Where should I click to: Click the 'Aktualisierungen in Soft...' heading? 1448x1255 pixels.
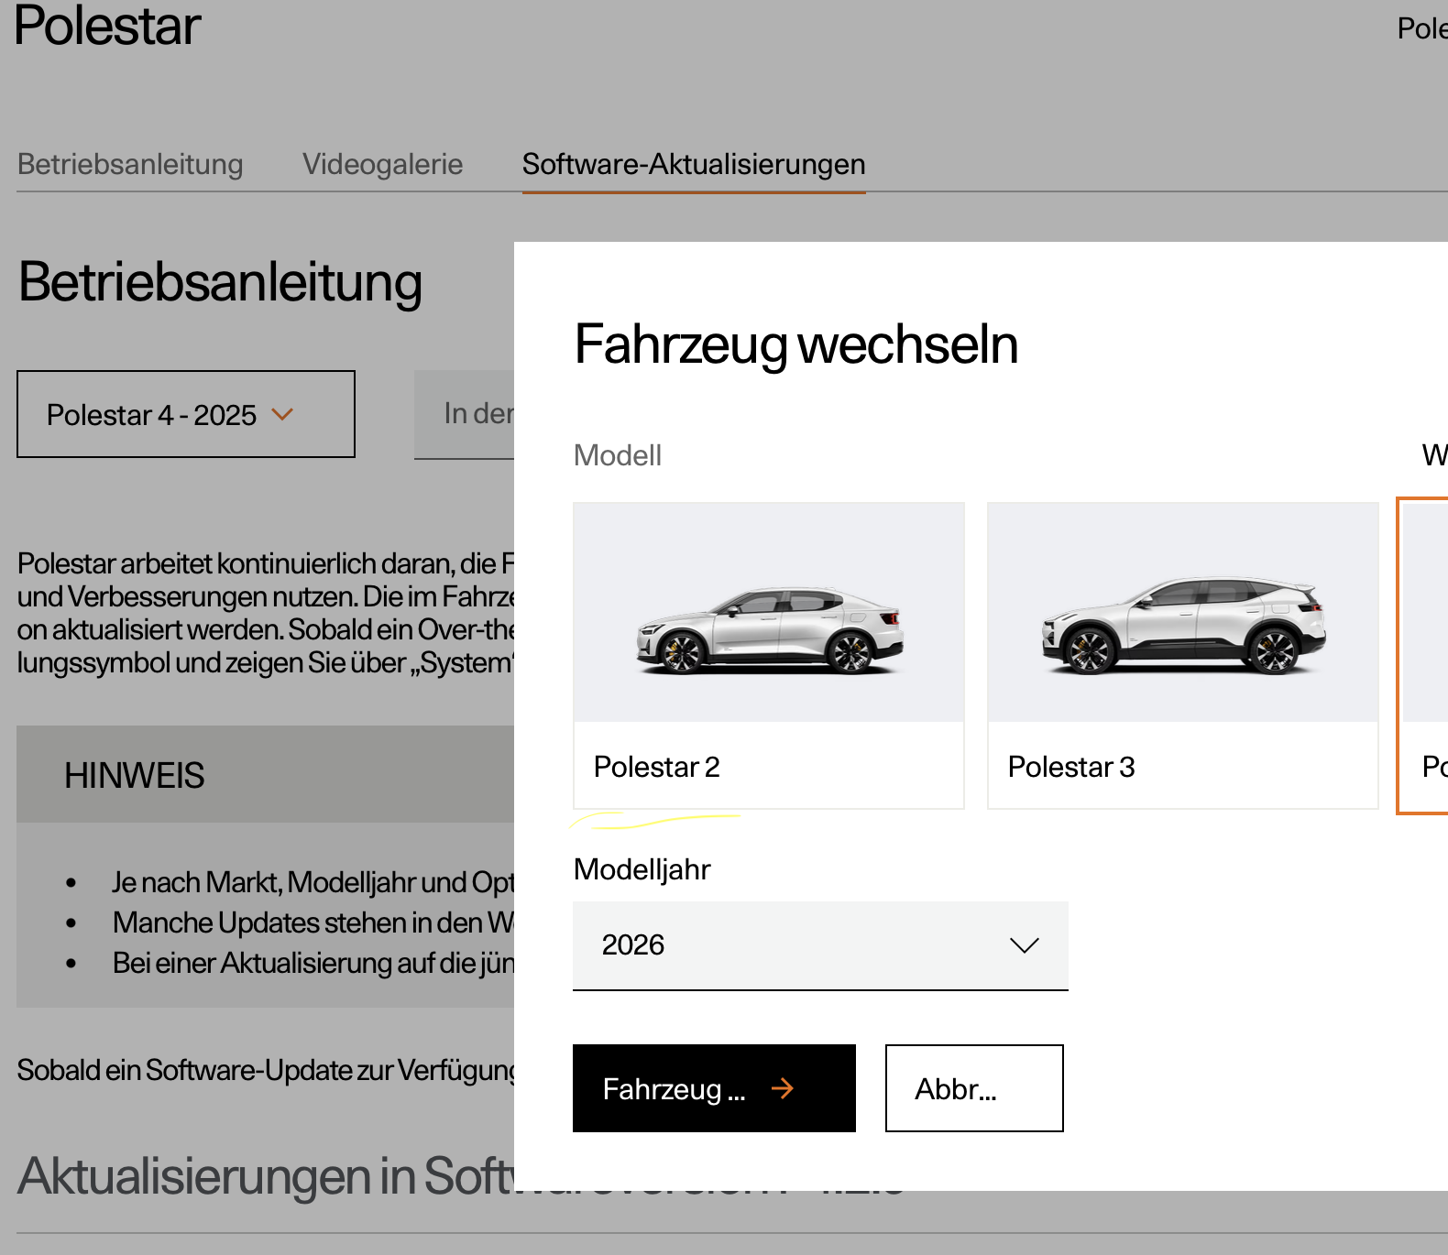click(x=266, y=1176)
